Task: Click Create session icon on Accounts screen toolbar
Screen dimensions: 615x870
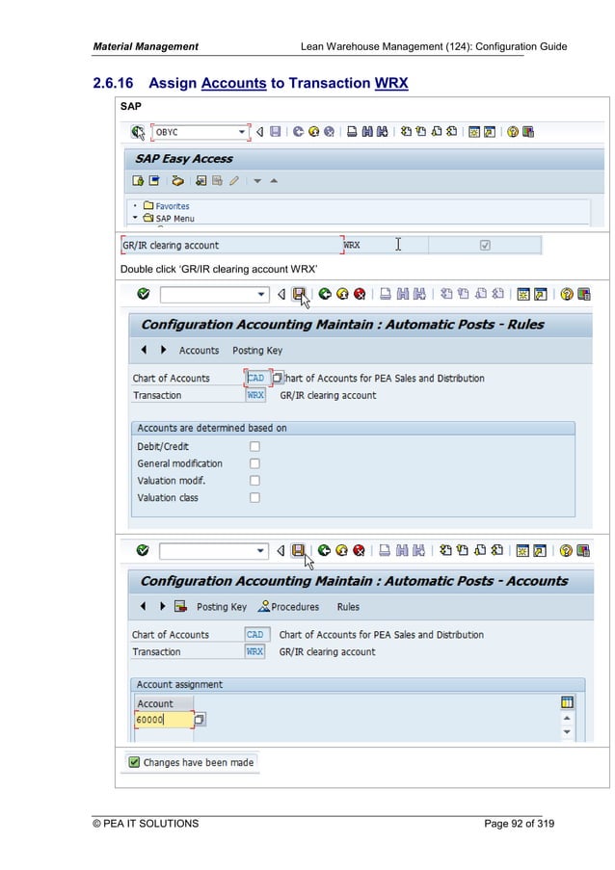Action: tap(522, 550)
